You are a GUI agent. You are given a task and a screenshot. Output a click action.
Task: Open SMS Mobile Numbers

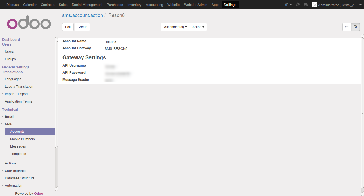(x=23, y=139)
